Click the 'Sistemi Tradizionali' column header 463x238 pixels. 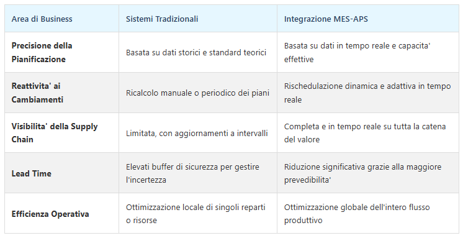(x=198, y=19)
